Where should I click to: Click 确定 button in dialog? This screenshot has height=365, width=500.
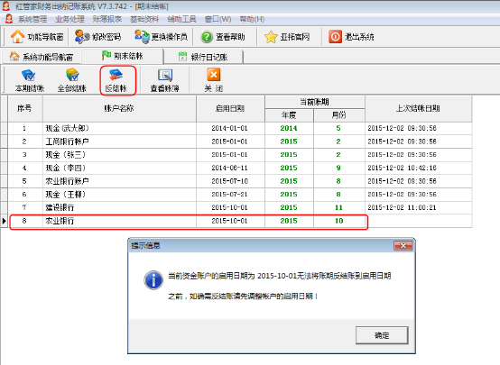(382, 335)
